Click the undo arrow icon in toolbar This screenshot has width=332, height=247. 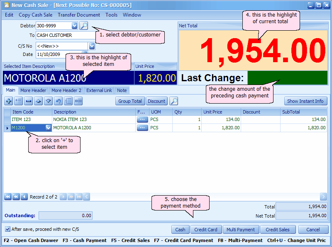point(58,101)
